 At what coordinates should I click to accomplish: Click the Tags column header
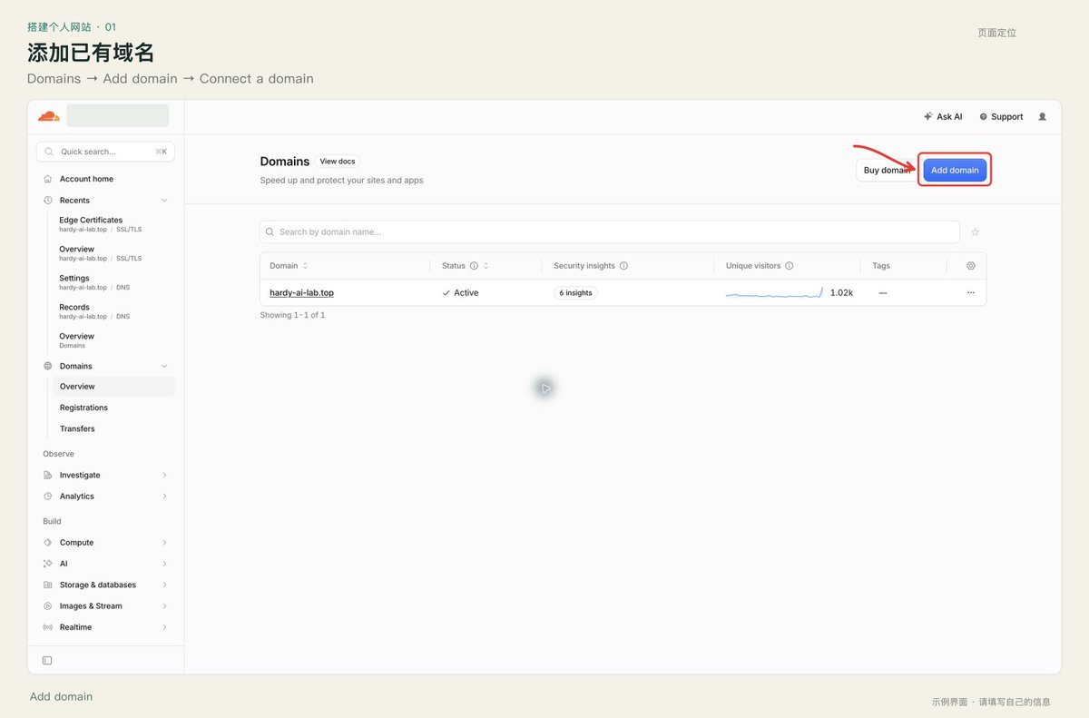tap(881, 266)
